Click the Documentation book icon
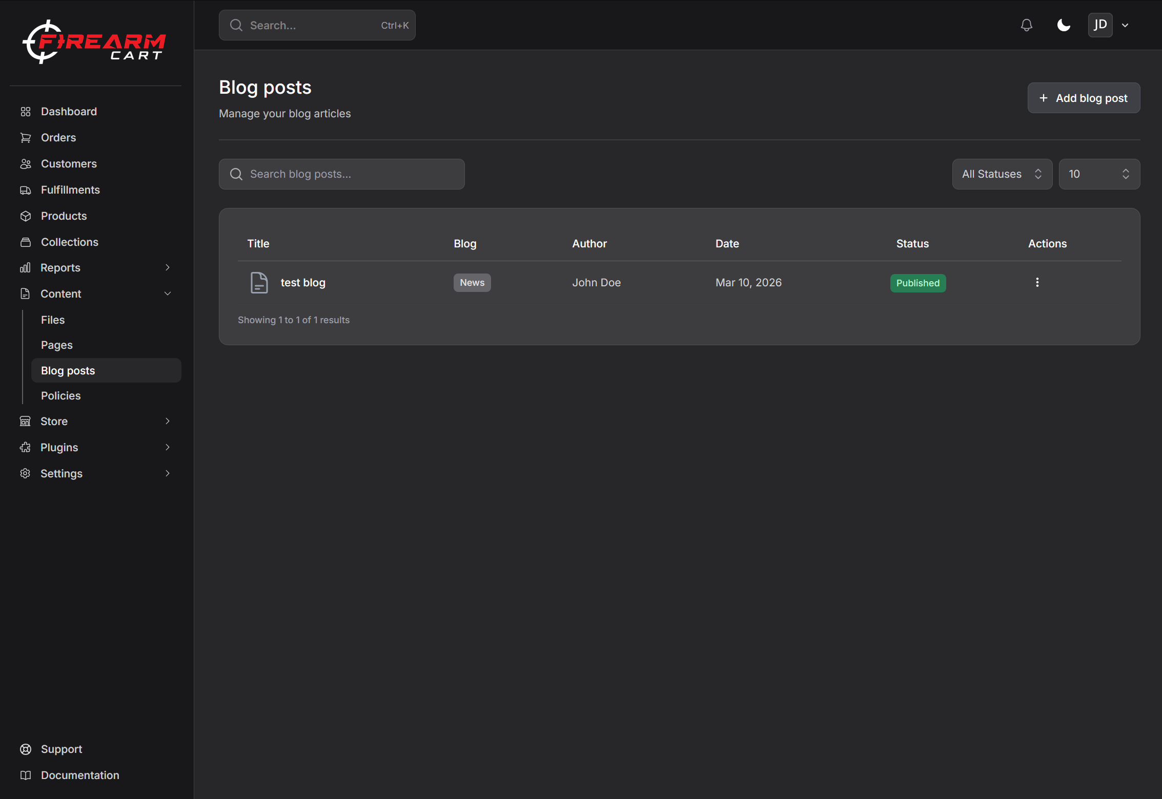The height and width of the screenshot is (799, 1162). coord(26,775)
